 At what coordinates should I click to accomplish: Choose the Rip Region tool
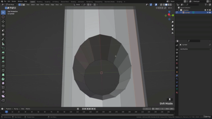(3, 100)
